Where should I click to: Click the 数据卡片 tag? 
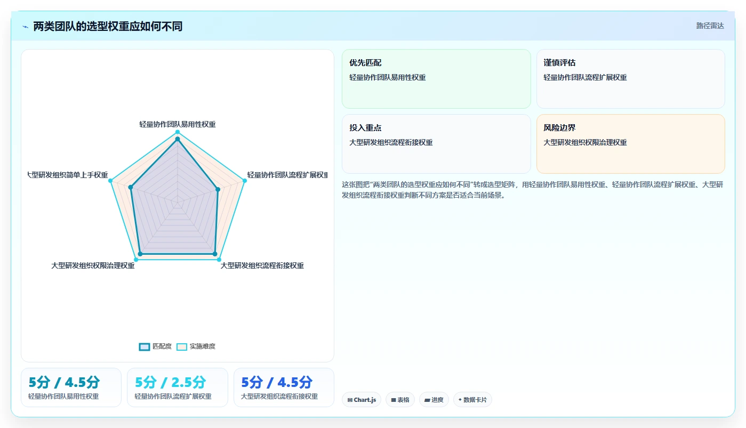(x=472, y=400)
